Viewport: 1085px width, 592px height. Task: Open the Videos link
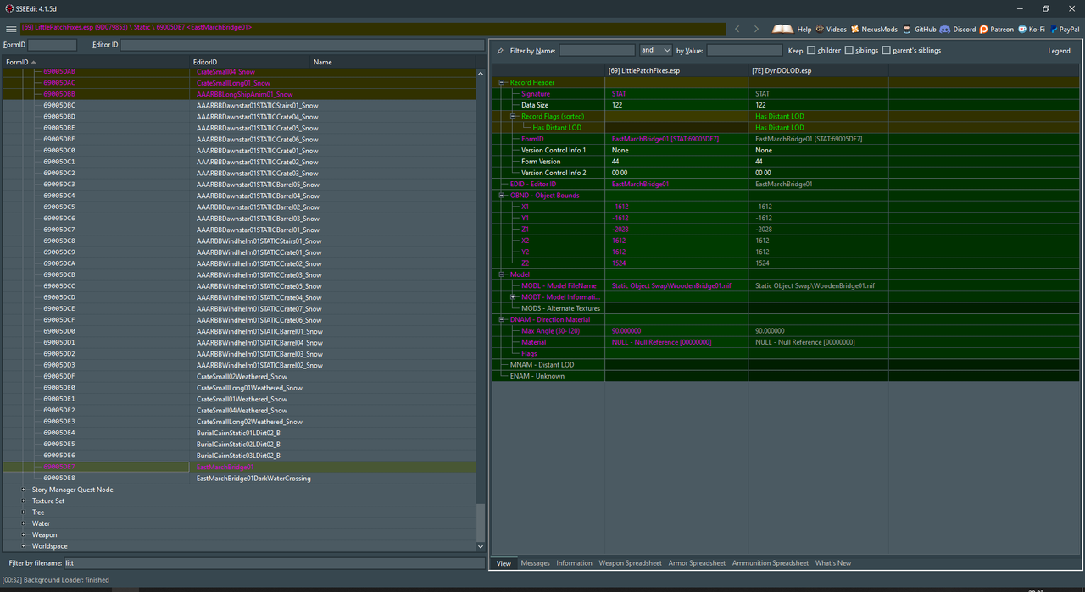click(831, 29)
